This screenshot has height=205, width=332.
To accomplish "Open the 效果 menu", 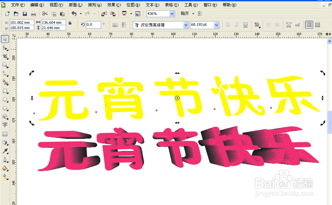I will (113, 5).
